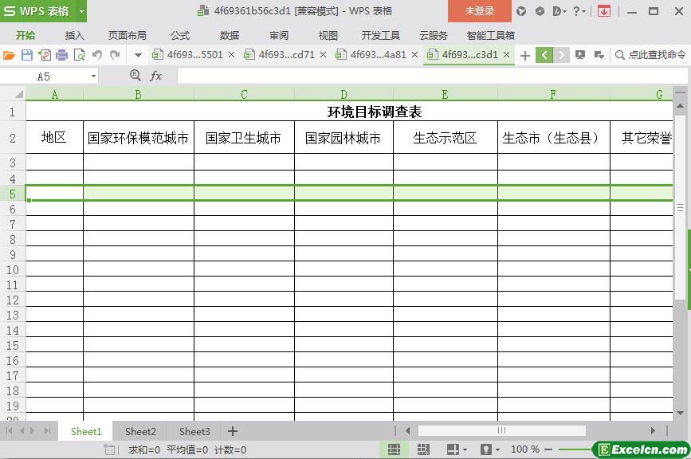
Task: Switch to normal view icon in status bar
Action: [394, 449]
